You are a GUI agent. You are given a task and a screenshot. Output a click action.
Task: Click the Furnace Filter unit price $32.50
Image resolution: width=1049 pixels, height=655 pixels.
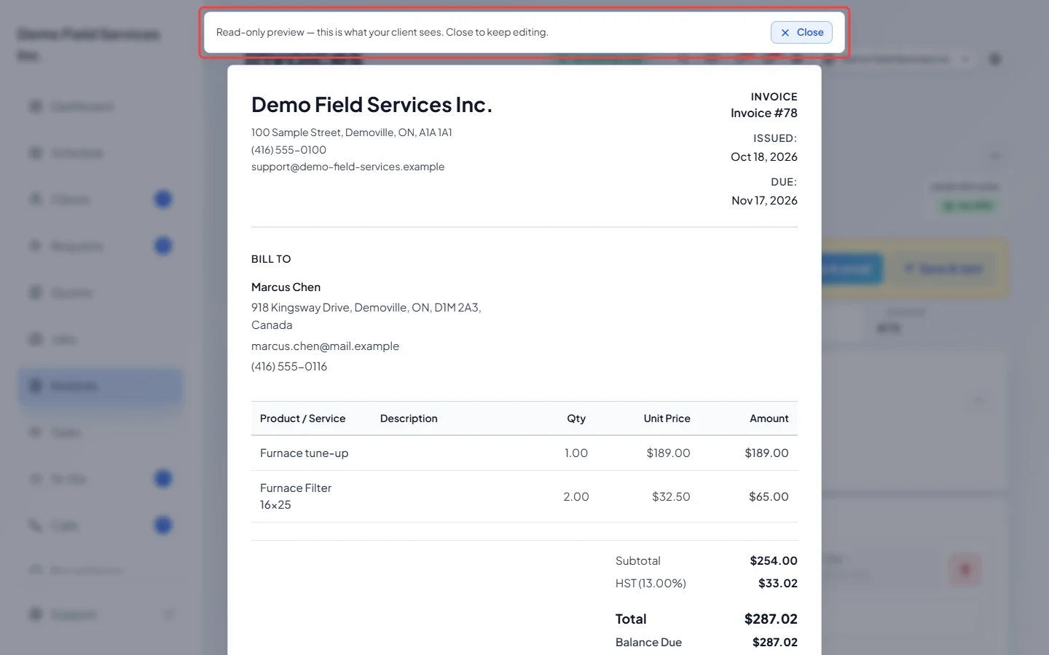coord(671,496)
